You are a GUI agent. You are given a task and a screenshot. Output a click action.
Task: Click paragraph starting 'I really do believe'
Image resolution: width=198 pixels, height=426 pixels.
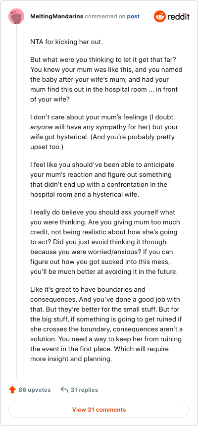pos(105,242)
